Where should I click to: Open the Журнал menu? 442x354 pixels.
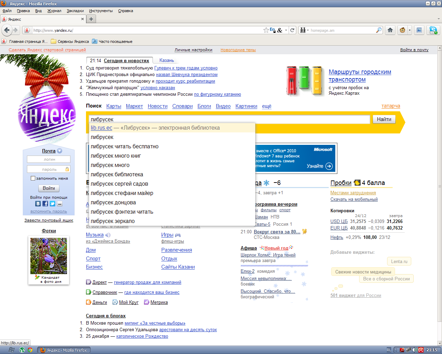click(x=54, y=11)
